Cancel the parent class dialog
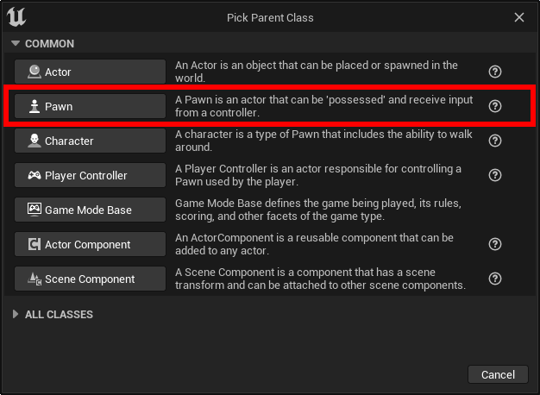The height and width of the screenshot is (395, 540). pyautogui.click(x=498, y=374)
